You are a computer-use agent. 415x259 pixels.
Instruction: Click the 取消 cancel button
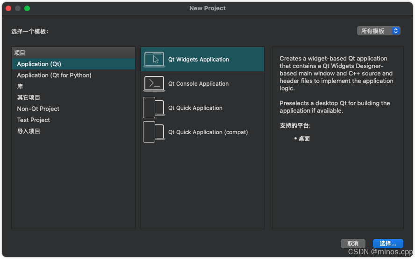[353, 243]
